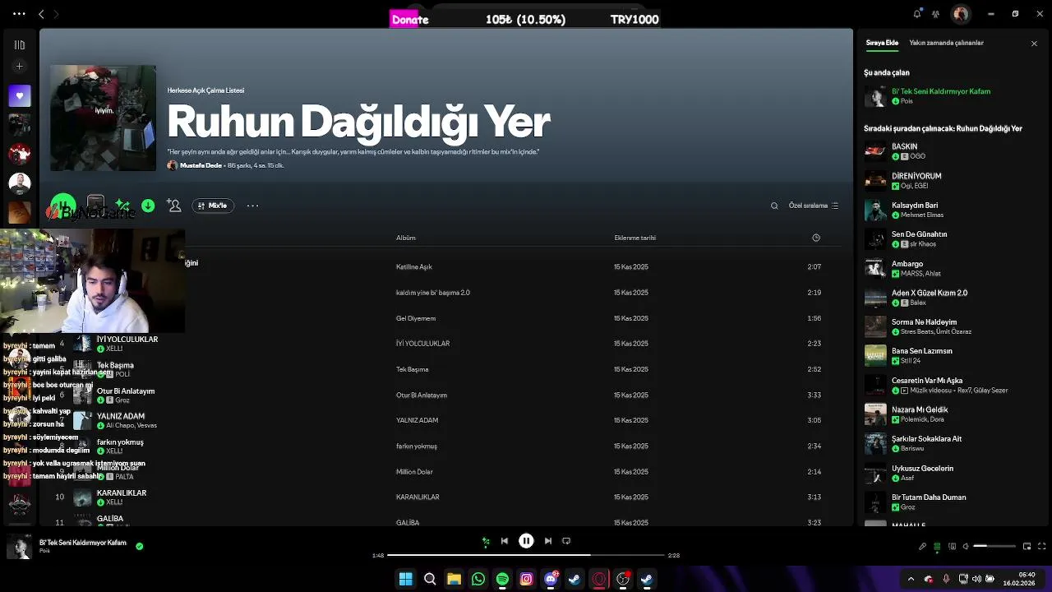Open the Katiline Aşık album link
The height and width of the screenshot is (592, 1052).
[x=413, y=267]
